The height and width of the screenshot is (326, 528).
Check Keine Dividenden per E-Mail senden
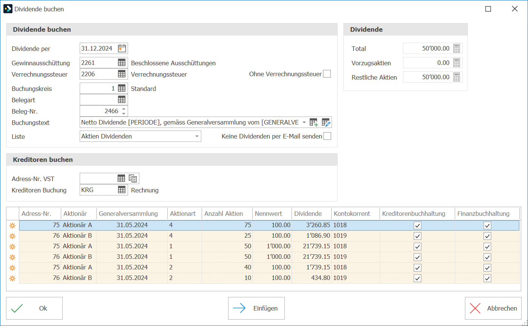327,136
